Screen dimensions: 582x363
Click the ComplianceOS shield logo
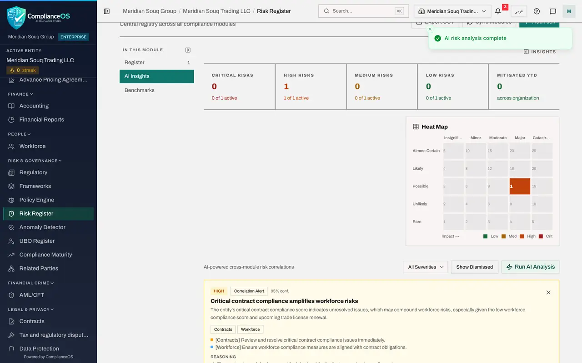pyautogui.click(x=16, y=18)
